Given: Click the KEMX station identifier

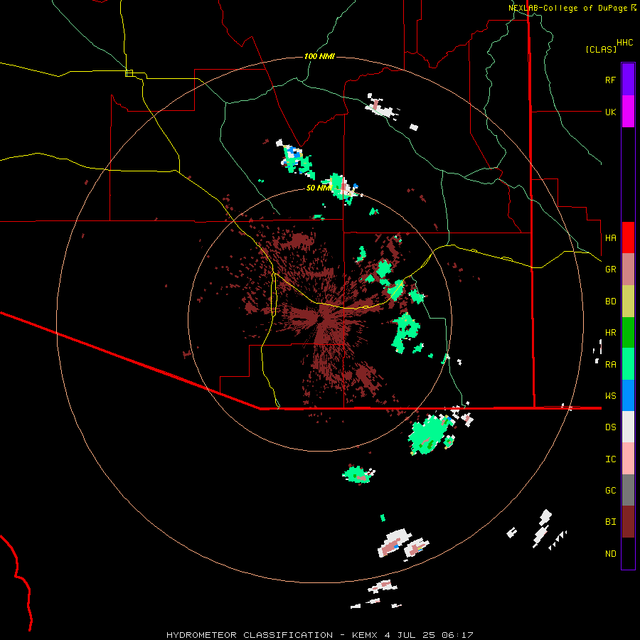Looking at the screenshot, I should click(366, 635).
